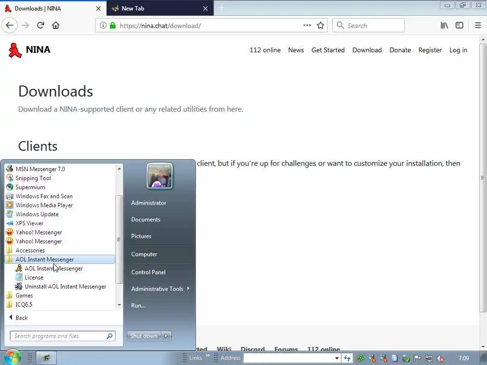This screenshot has height=365, width=487.
Task: Select Uninstall AOL Instant Messenger
Action: (x=65, y=287)
